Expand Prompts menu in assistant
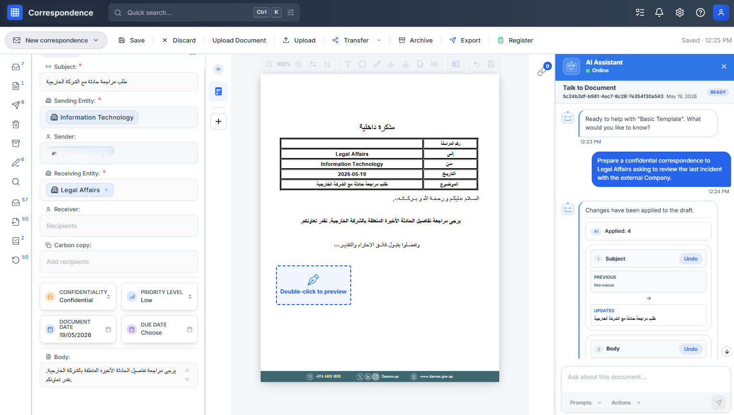This screenshot has width=734, height=415. [x=585, y=403]
